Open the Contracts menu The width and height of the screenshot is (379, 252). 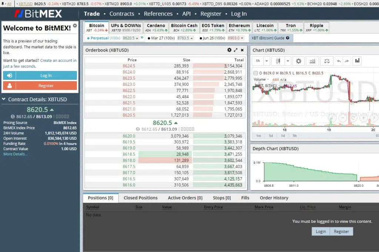[x=122, y=14]
